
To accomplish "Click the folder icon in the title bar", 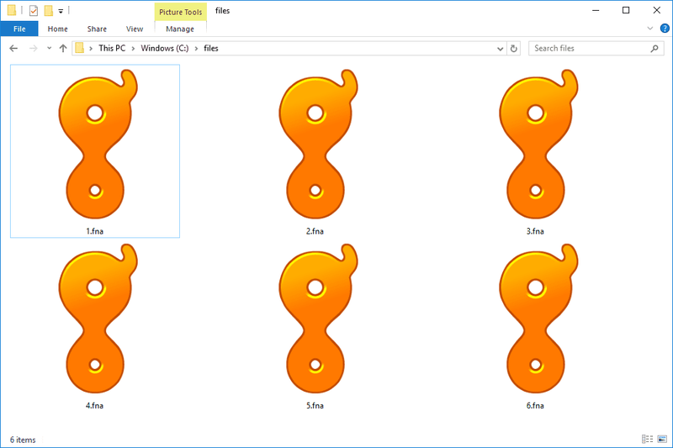I will point(12,10).
